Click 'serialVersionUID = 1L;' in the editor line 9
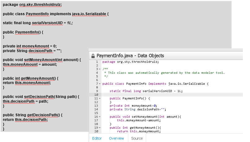Screen dimensions: 250x142 click(x=163, y=91)
